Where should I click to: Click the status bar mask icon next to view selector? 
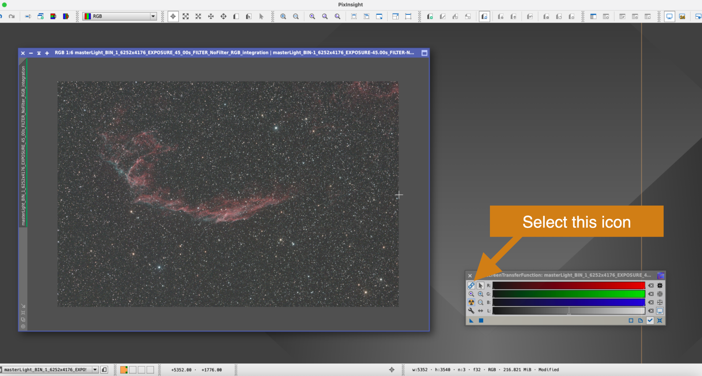[x=104, y=369]
